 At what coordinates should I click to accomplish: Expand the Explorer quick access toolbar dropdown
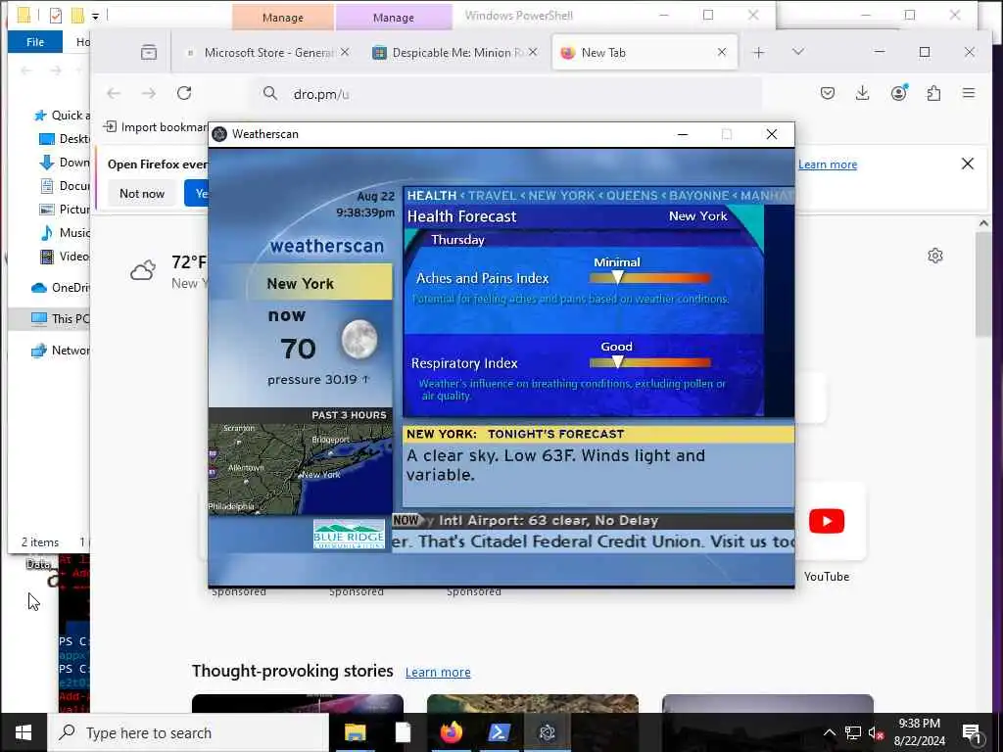(95, 16)
